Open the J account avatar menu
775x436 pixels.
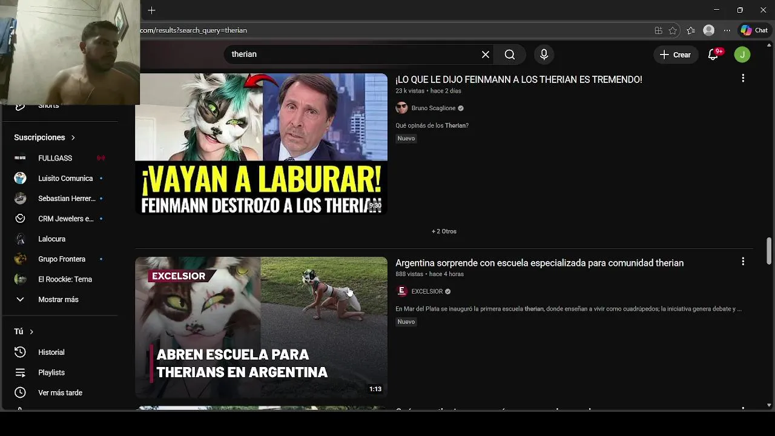pos(742,54)
